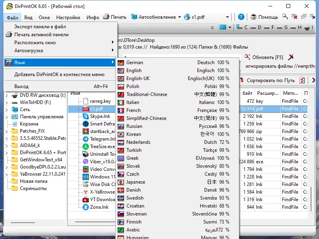Expand the WinToHDD (F:) tree node
The image size is (319, 239).
(x=6, y=103)
